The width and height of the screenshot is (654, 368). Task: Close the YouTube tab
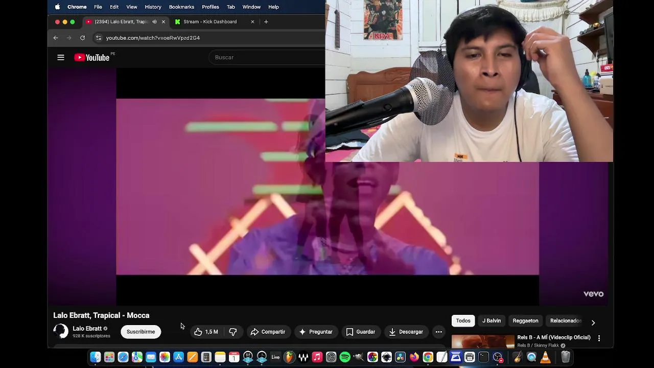(163, 21)
